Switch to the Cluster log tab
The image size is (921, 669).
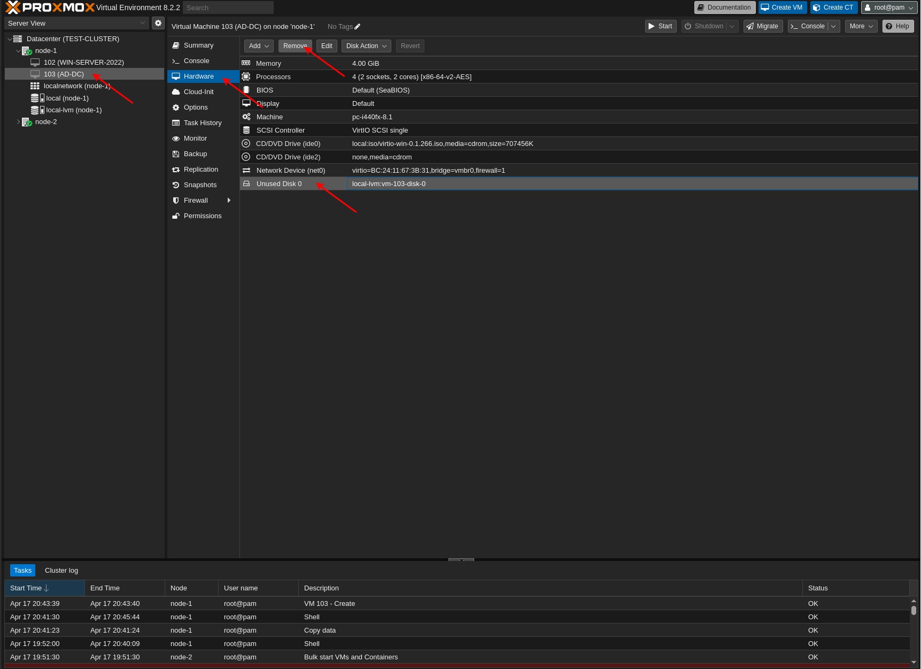click(61, 570)
